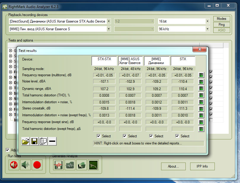
Task: Start the playback/recording test red circle button
Action: [x=37, y=165]
